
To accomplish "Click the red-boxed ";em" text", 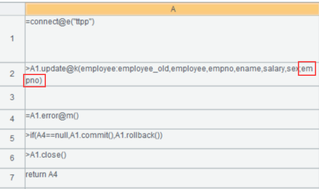I will click(306, 69).
